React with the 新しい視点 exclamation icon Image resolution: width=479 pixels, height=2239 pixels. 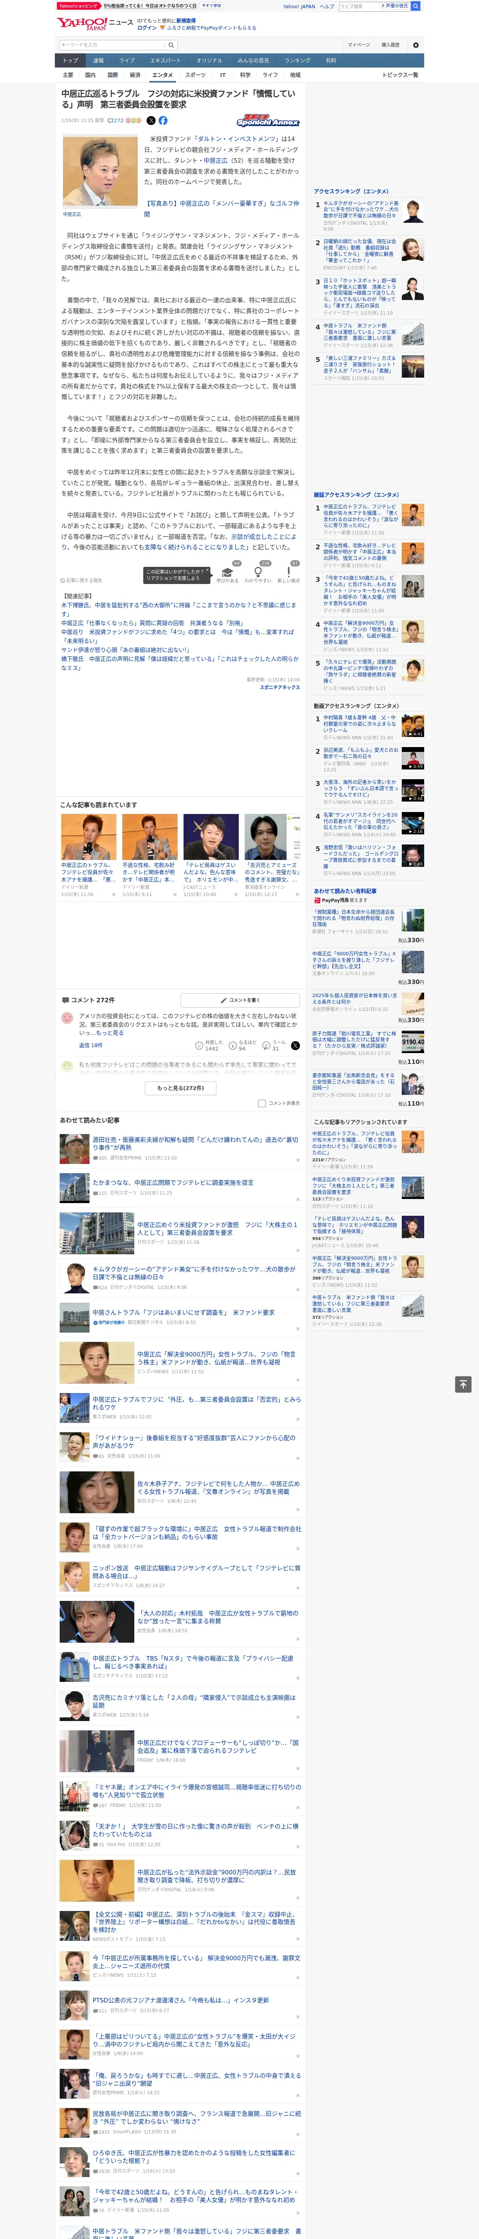(x=289, y=572)
